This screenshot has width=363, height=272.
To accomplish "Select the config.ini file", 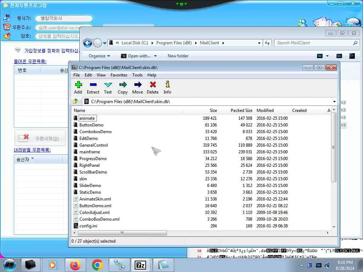I will click(88, 226).
